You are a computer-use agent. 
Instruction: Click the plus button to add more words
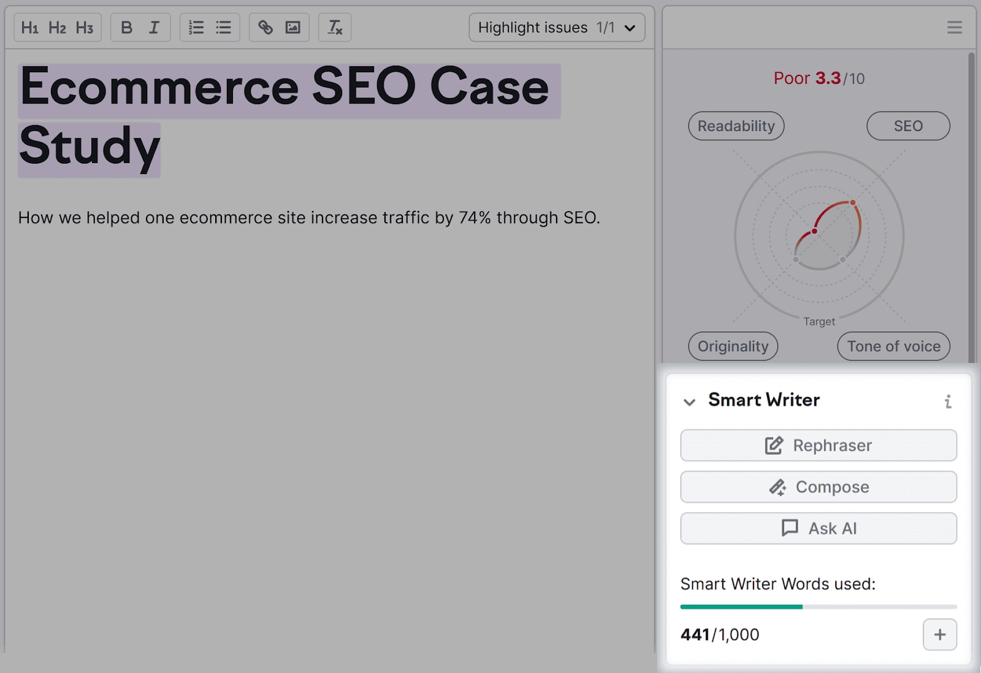click(939, 635)
